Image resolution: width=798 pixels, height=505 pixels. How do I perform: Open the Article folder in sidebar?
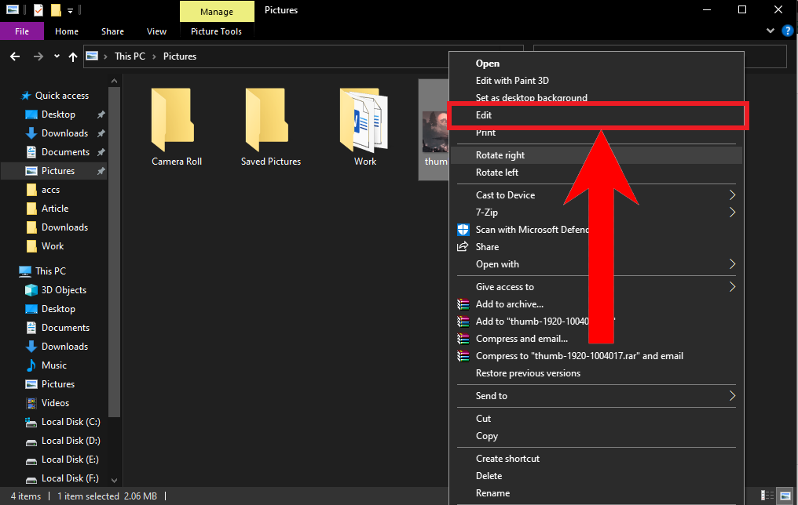point(54,209)
